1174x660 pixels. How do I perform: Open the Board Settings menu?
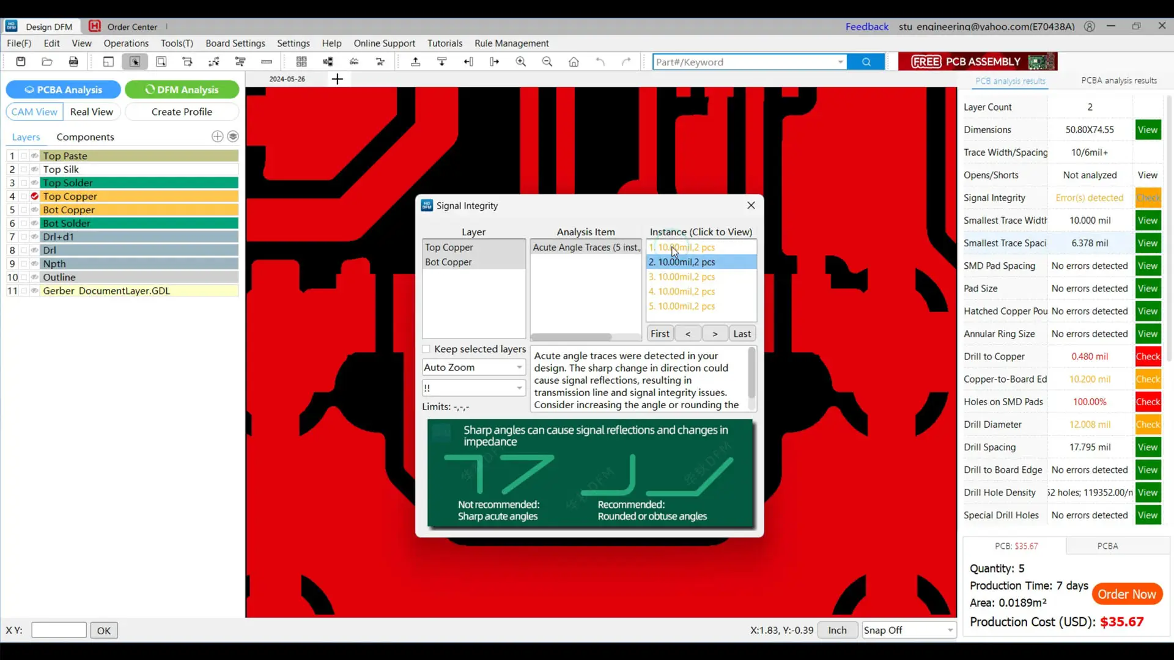tap(235, 43)
